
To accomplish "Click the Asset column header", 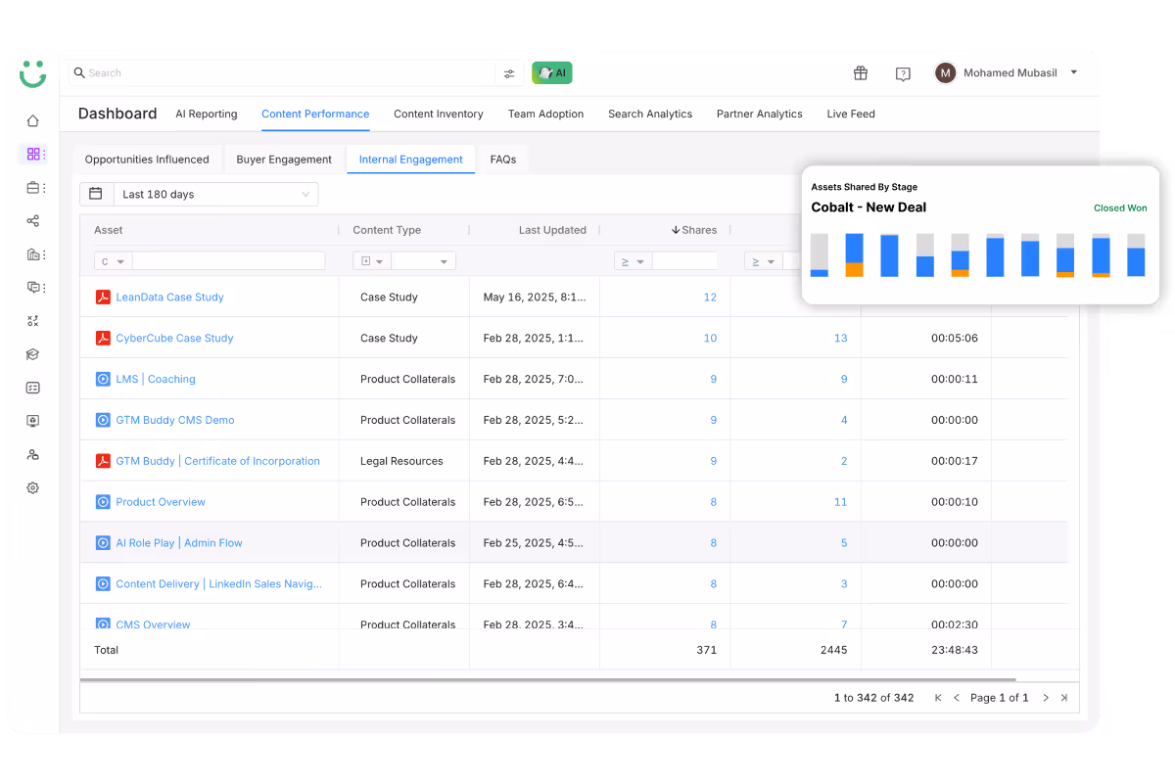I will click(109, 230).
